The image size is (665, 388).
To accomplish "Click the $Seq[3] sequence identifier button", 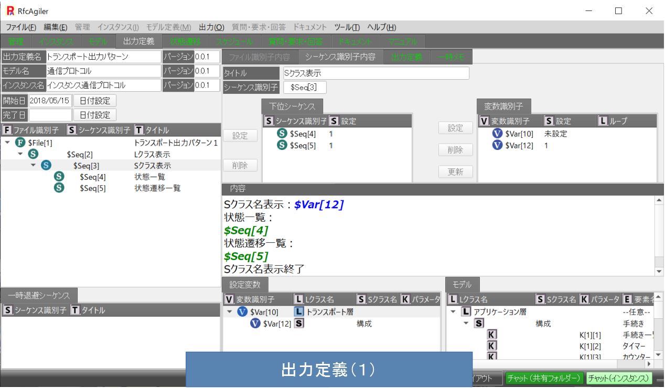I will pyautogui.click(x=305, y=88).
